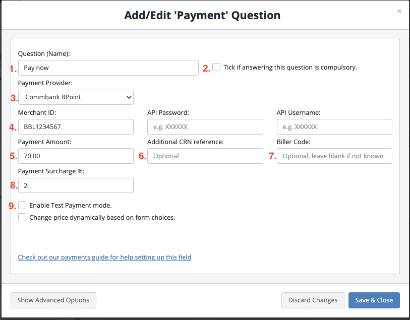Click the Question Name field showing Pay now
The height and width of the screenshot is (320, 410).
click(x=108, y=68)
